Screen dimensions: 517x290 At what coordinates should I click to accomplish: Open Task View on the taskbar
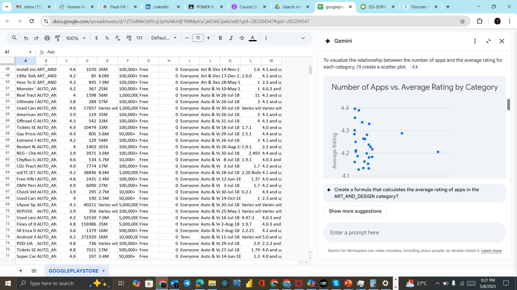121,283
